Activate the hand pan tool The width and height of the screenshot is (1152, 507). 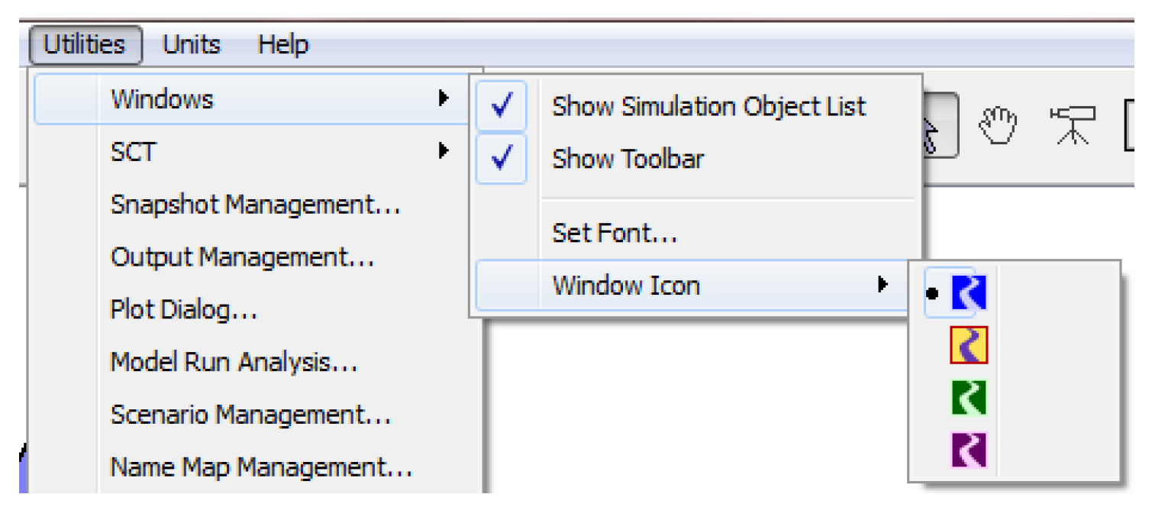pyautogui.click(x=999, y=125)
